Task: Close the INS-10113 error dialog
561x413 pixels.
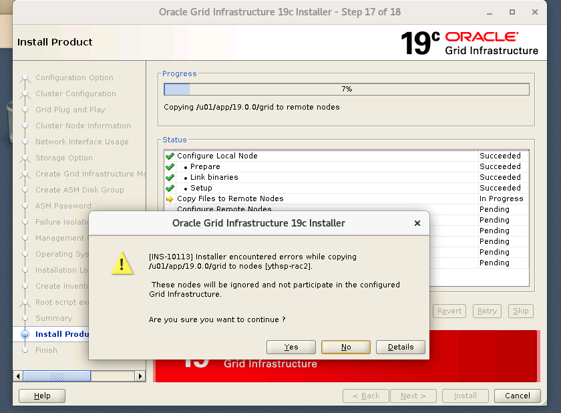Action: (x=417, y=223)
